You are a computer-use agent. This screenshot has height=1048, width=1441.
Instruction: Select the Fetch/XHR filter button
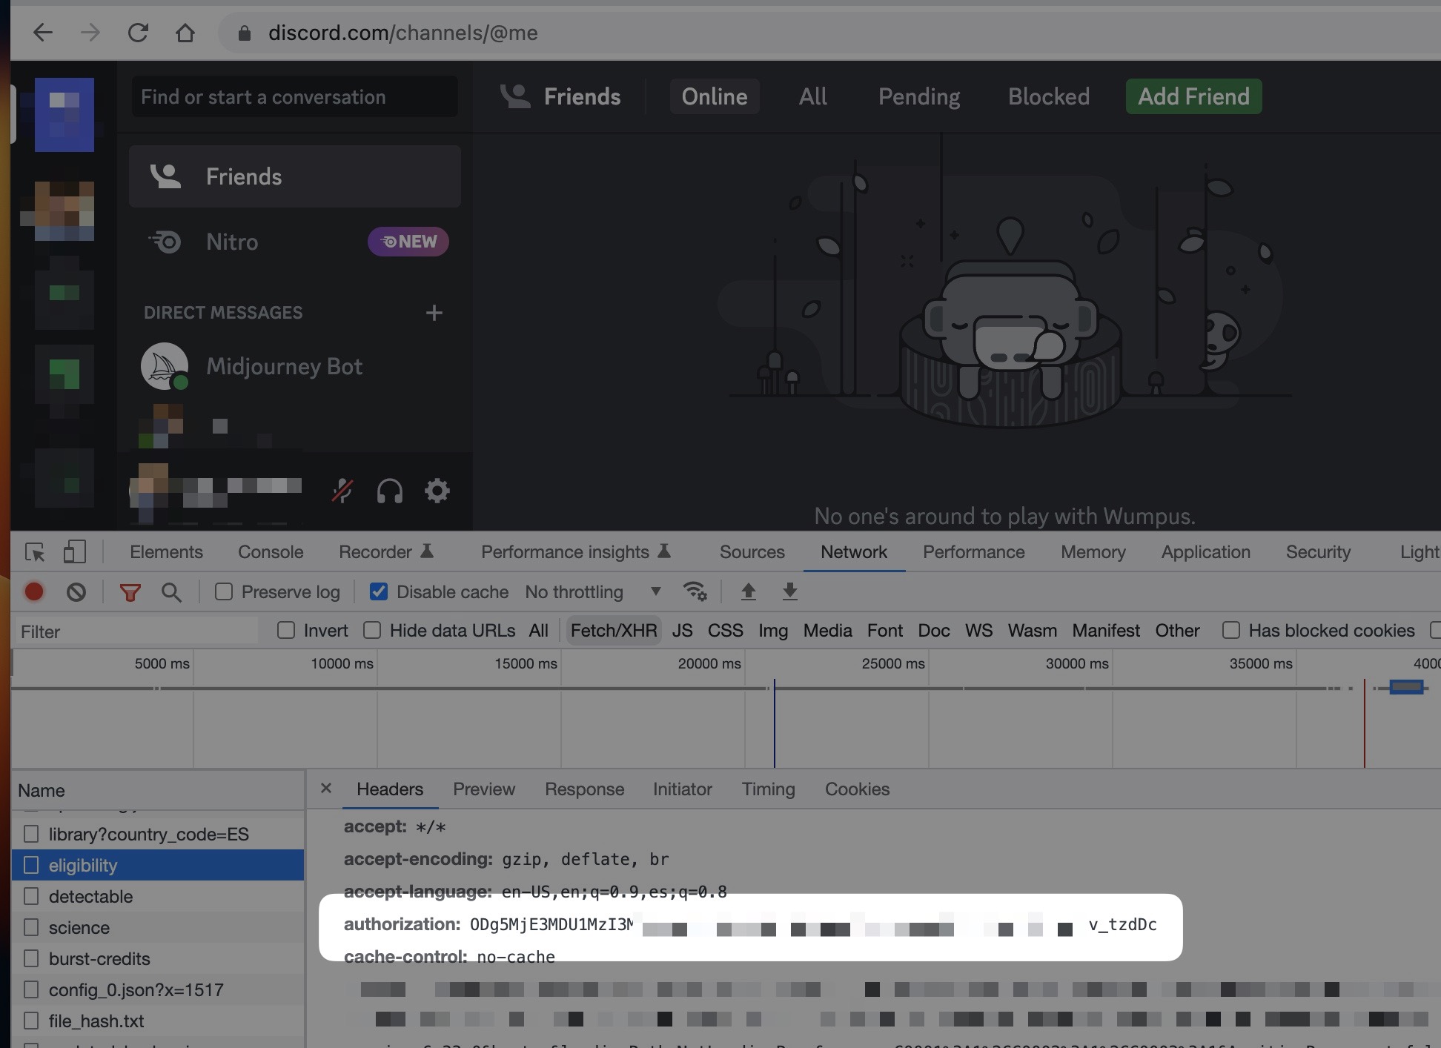(x=613, y=631)
